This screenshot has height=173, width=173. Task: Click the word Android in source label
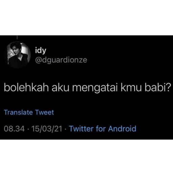click(122, 128)
